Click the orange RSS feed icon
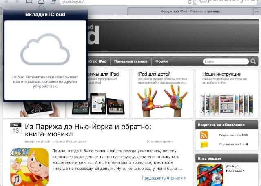Viewport: 261px width, 186px height. 204,135
